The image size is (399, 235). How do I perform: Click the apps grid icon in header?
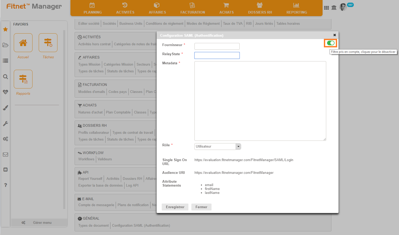coord(326,8)
